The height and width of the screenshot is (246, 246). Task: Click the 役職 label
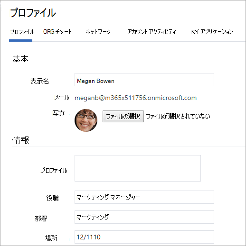pos(53,198)
